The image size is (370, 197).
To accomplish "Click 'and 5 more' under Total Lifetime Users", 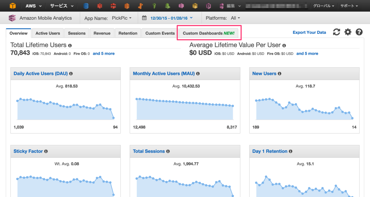I will click(104, 53).
